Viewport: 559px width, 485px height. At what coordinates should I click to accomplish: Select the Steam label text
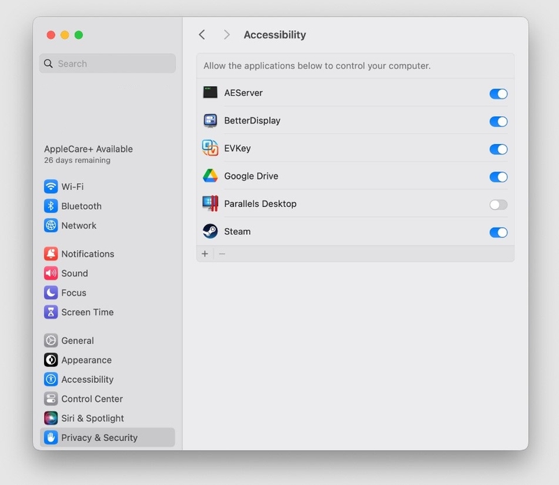237,231
